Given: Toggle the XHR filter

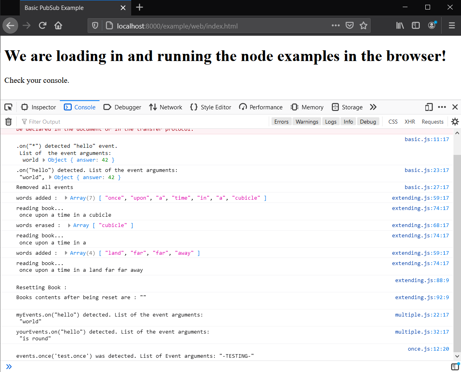Looking at the screenshot, I should (409, 122).
